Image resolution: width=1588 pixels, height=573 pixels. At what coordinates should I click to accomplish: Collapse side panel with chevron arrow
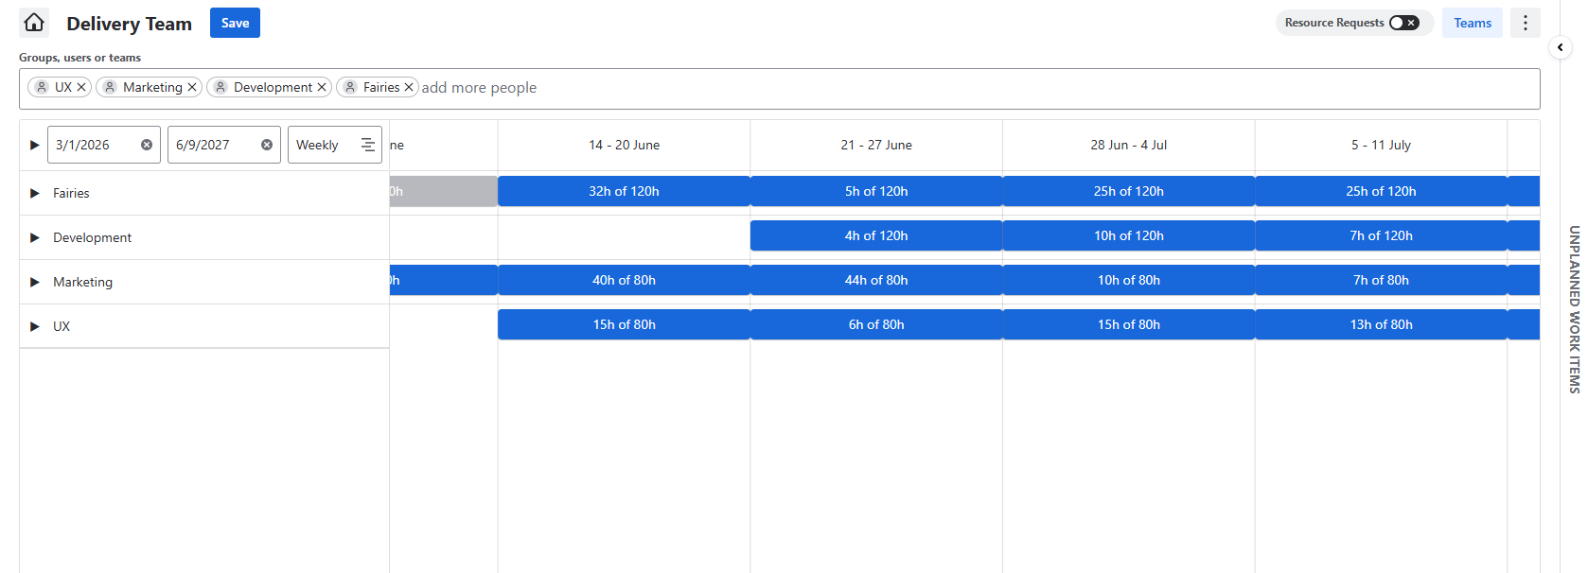click(1560, 46)
